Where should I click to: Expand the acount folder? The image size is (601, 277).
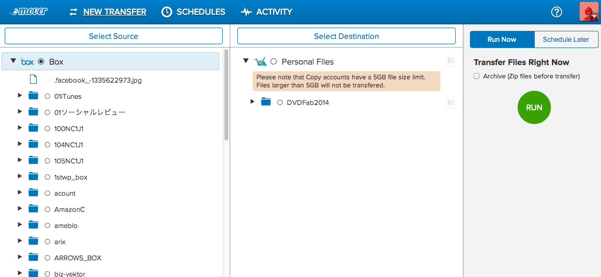click(20, 192)
